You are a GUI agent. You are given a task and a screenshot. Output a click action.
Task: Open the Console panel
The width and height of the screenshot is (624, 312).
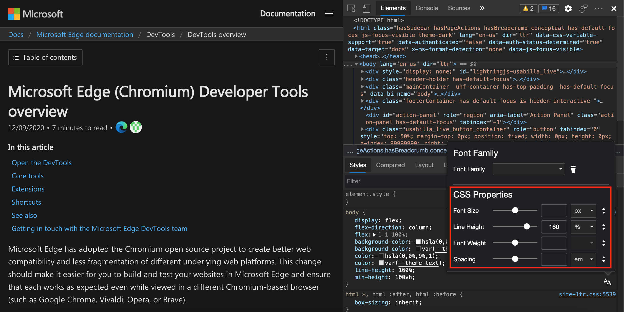[x=426, y=8]
